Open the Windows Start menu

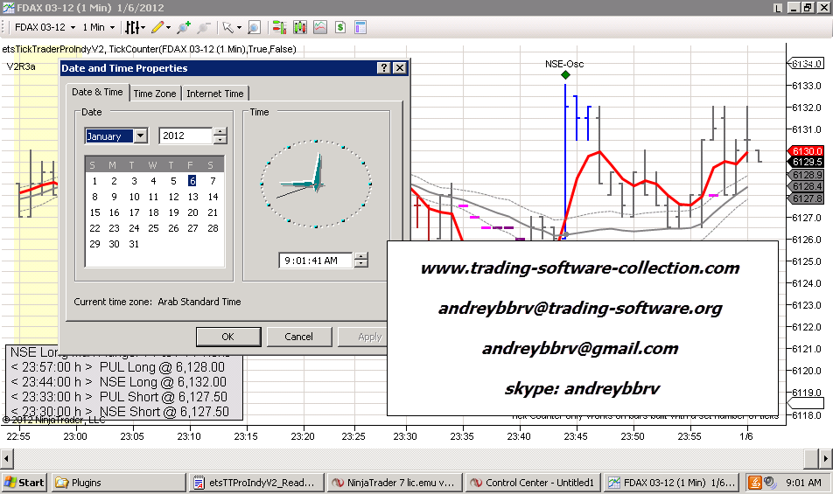(x=24, y=482)
